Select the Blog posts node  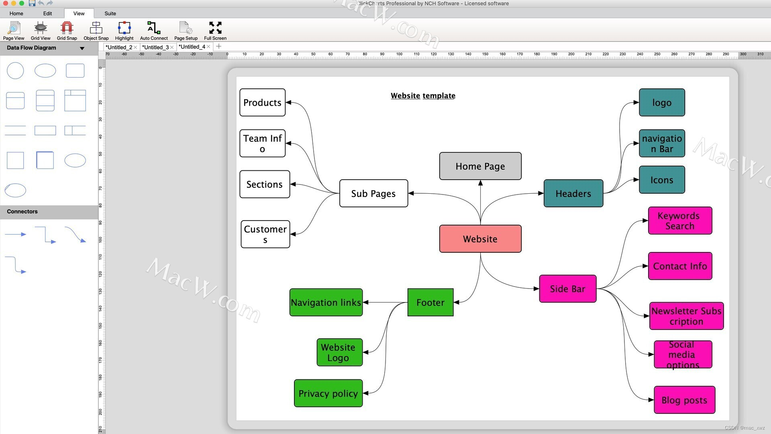[684, 400]
